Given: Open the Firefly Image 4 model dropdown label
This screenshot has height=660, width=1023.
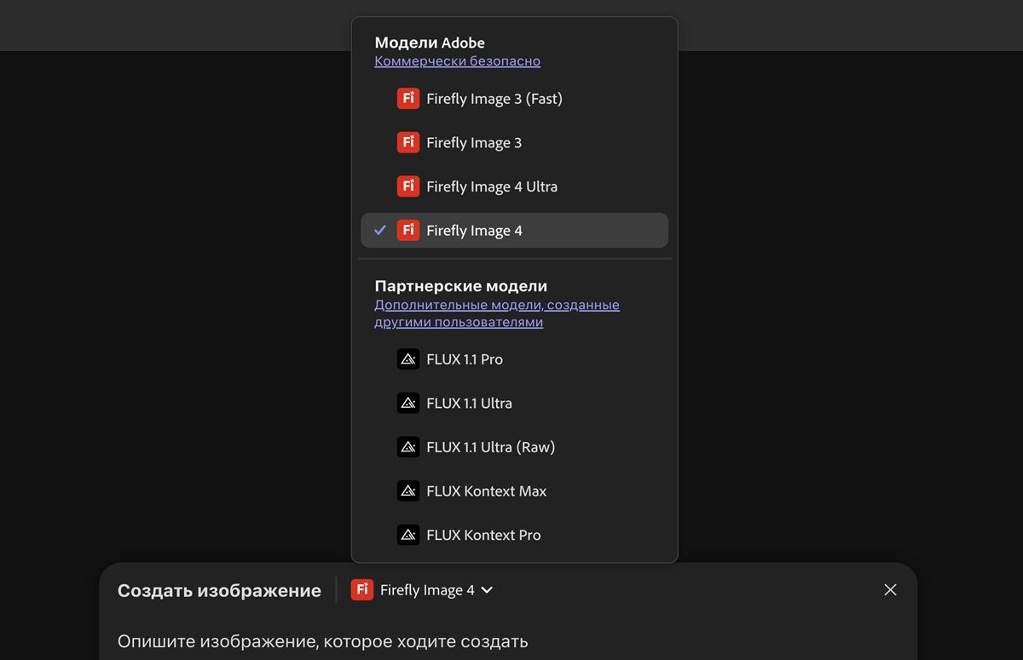Looking at the screenshot, I should [427, 590].
